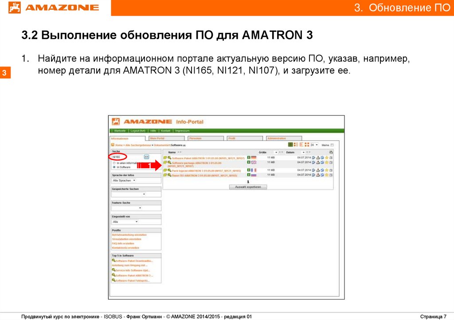Click the 'Betriebsanleitung einstellen' link

129,235
